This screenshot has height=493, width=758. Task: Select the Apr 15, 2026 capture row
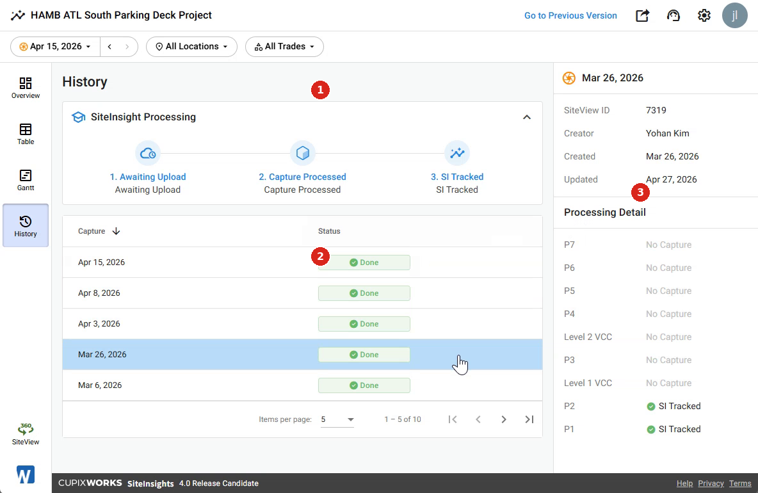(303, 263)
